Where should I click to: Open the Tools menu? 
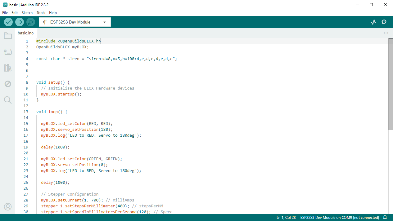tap(41, 13)
